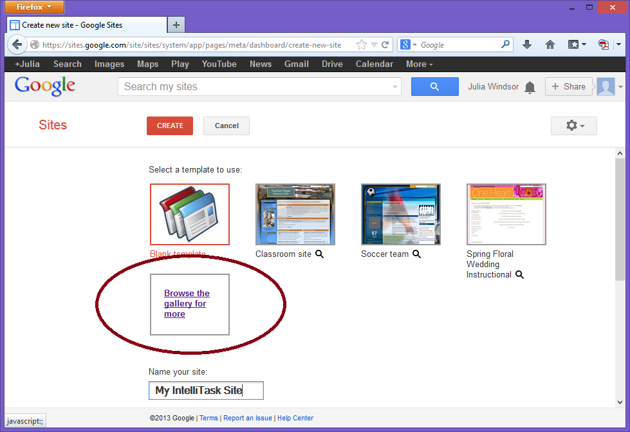Click the Julia Windsor name text
The width and height of the screenshot is (630, 432).
(493, 86)
